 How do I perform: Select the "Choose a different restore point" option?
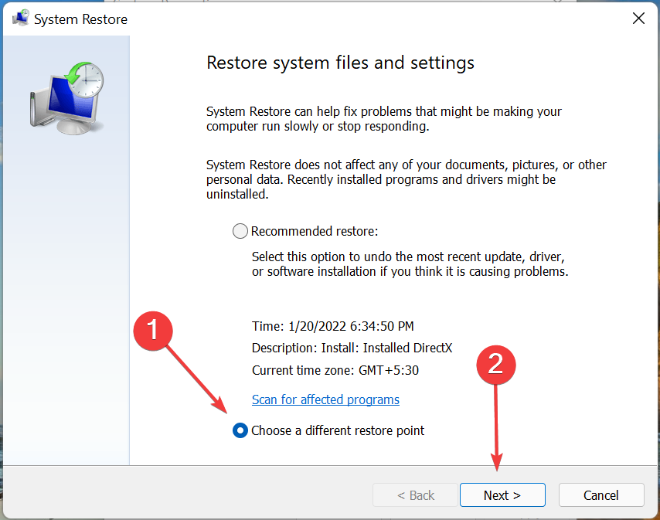pyautogui.click(x=240, y=430)
